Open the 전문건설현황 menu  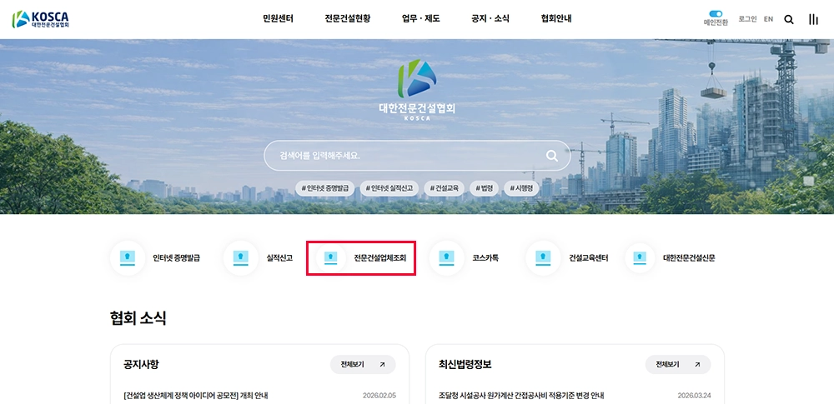347,18
